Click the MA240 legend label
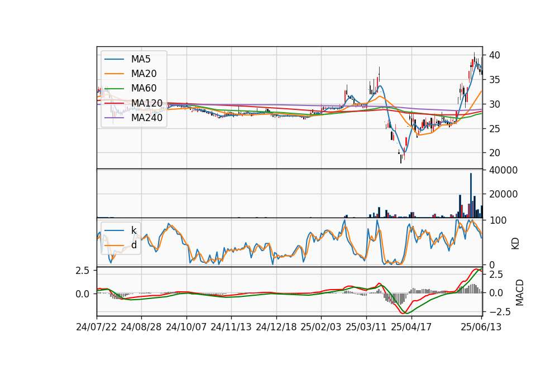This screenshot has height=385, width=536. (x=147, y=118)
